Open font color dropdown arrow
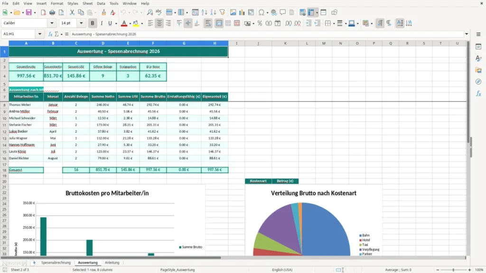 [x=130, y=24]
